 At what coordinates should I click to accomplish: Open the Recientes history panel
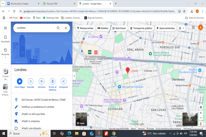(5, 53)
